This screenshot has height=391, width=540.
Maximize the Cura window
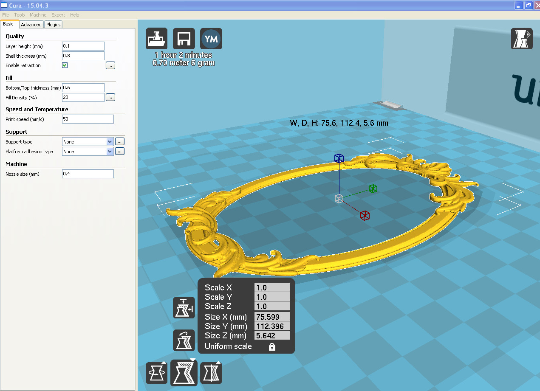click(x=529, y=5)
